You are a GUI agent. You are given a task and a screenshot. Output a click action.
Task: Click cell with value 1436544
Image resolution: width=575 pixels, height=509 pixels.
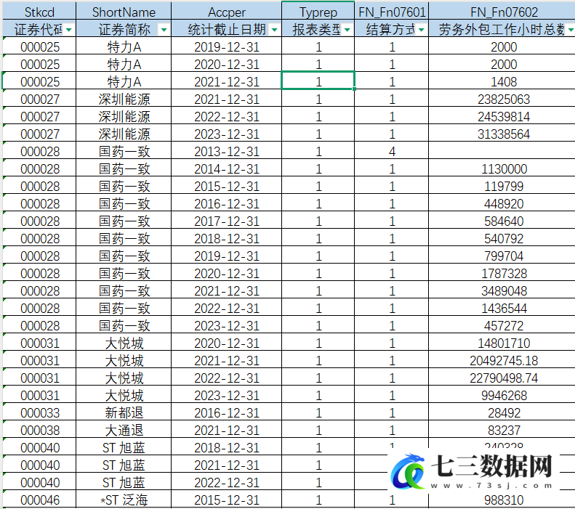(x=502, y=309)
